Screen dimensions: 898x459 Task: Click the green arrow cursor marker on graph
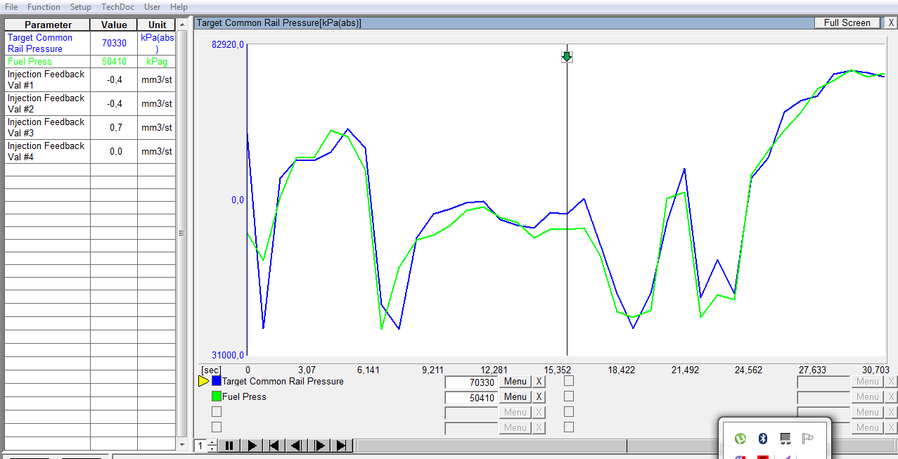coord(567,56)
